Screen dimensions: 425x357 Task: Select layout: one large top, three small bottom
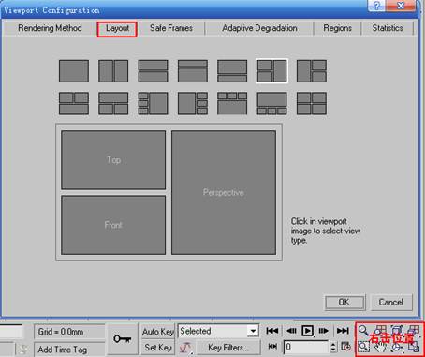(x=271, y=103)
